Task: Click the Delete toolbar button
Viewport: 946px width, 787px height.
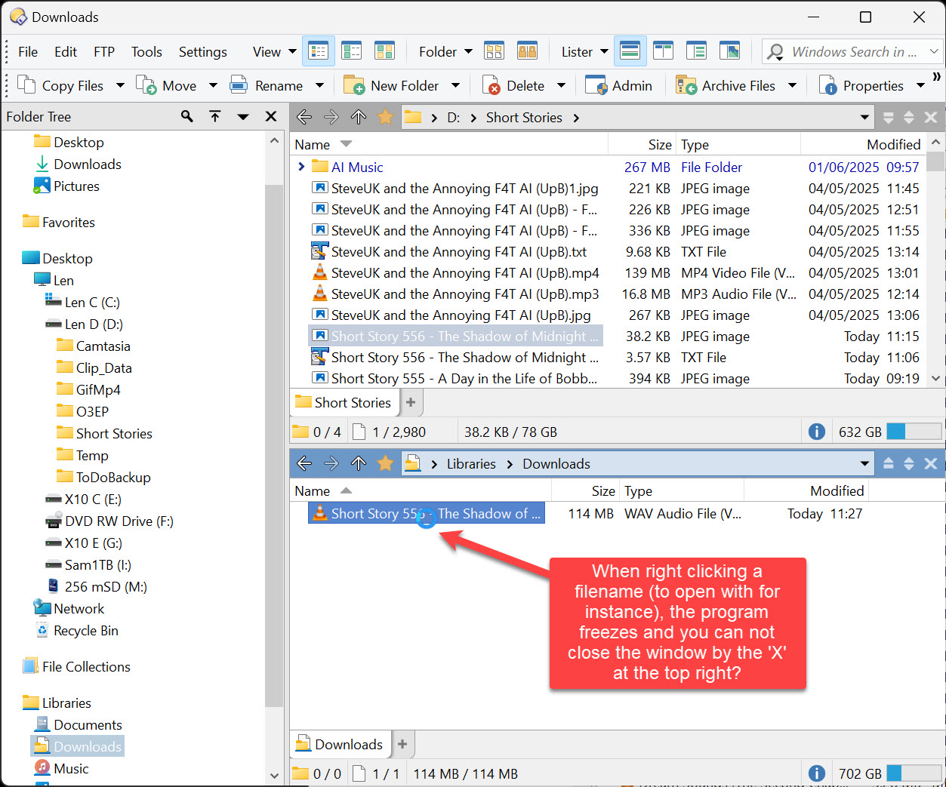Action: tap(515, 85)
